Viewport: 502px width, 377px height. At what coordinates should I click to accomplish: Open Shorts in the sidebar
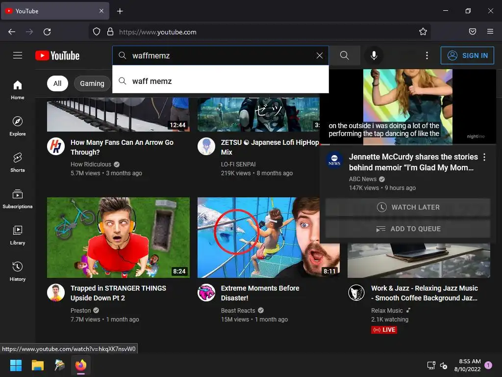tap(18, 162)
